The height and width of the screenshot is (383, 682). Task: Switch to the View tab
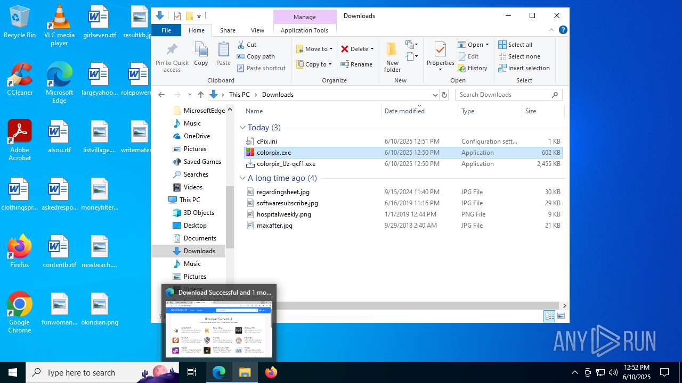pos(257,30)
